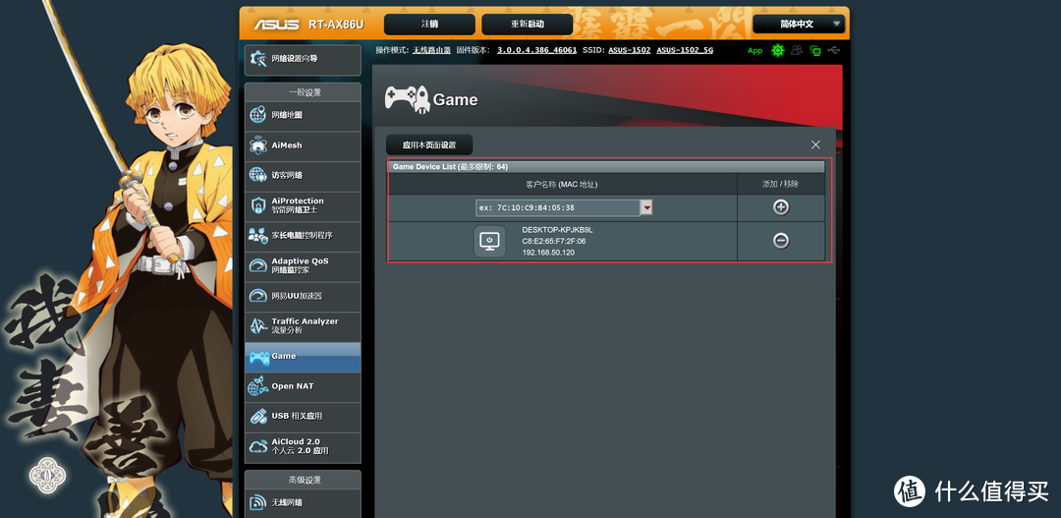Click the green gear status icon
The height and width of the screenshot is (518, 1061).
click(777, 50)
